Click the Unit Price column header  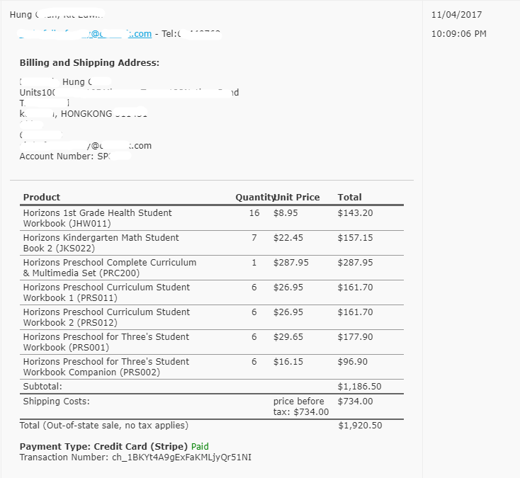coord(297,198)
